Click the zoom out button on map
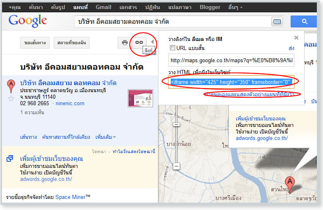Viewport: 323px width, 210px height. [176, 166]
